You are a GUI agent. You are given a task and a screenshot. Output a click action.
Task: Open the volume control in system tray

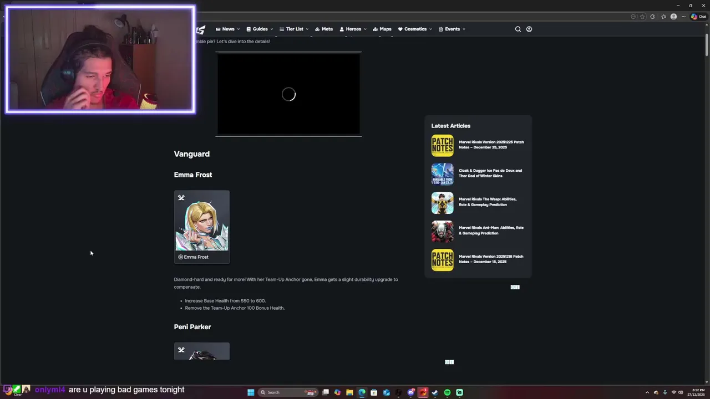[x=681, y=392]
